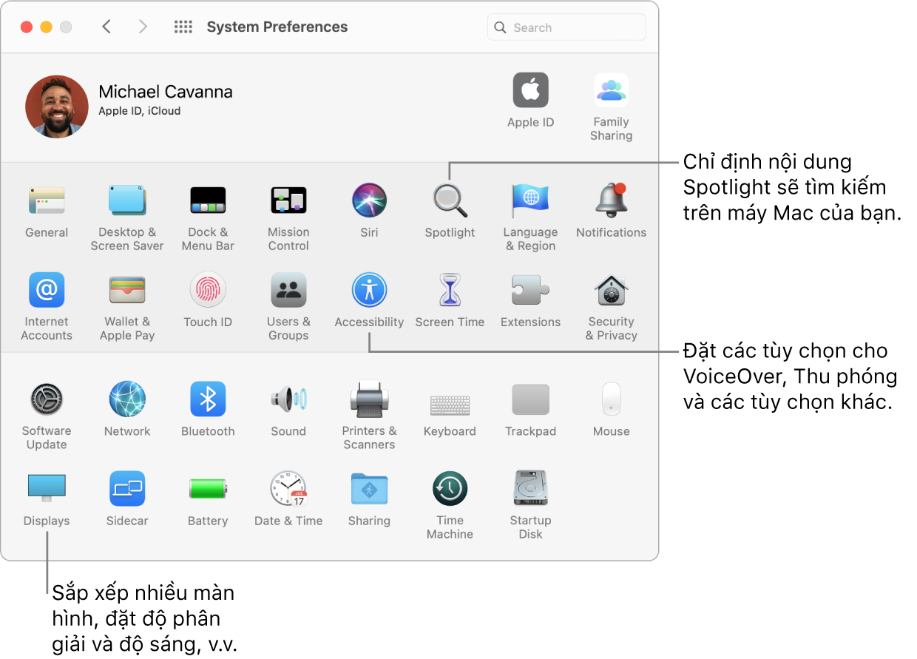Open Sound preferences
This screenshot has height=659, width=917.
[x=288, y=399]
